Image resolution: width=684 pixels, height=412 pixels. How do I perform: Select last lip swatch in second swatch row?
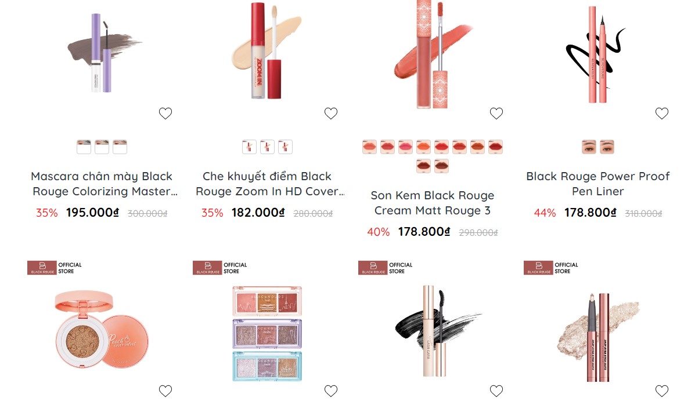[441, 166]
